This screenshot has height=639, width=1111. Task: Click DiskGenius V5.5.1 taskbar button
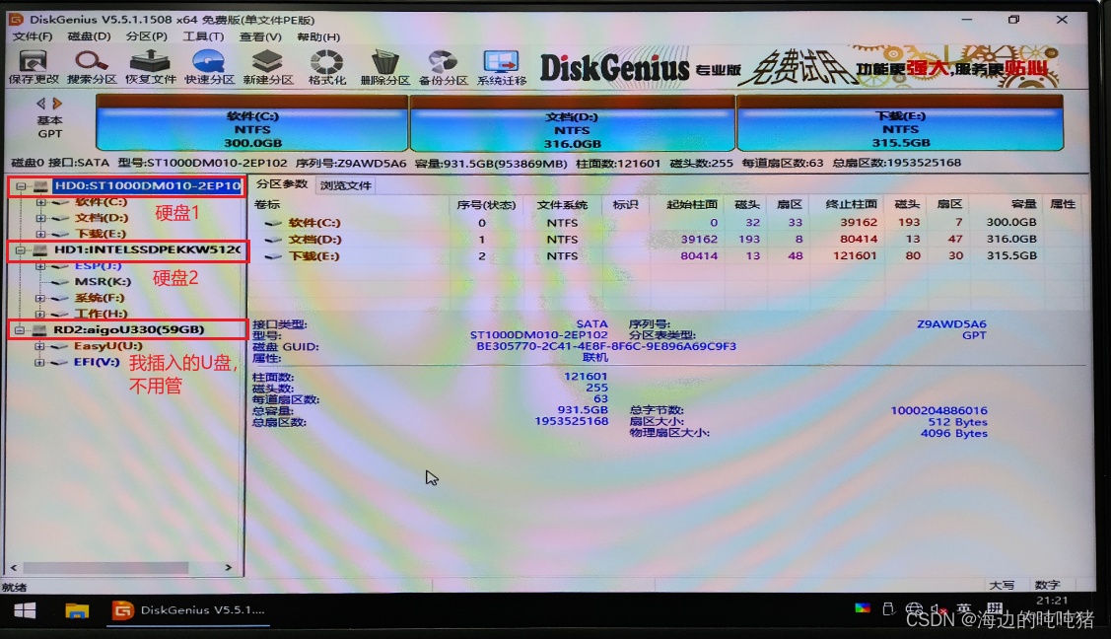click(x=188, y=610)
